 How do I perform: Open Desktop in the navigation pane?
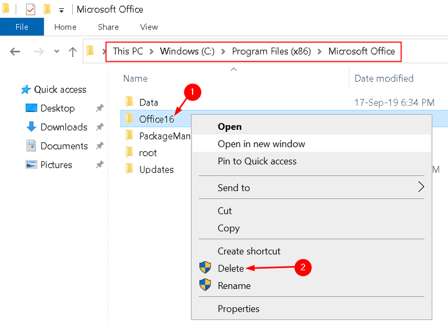[x=58, y=108]
